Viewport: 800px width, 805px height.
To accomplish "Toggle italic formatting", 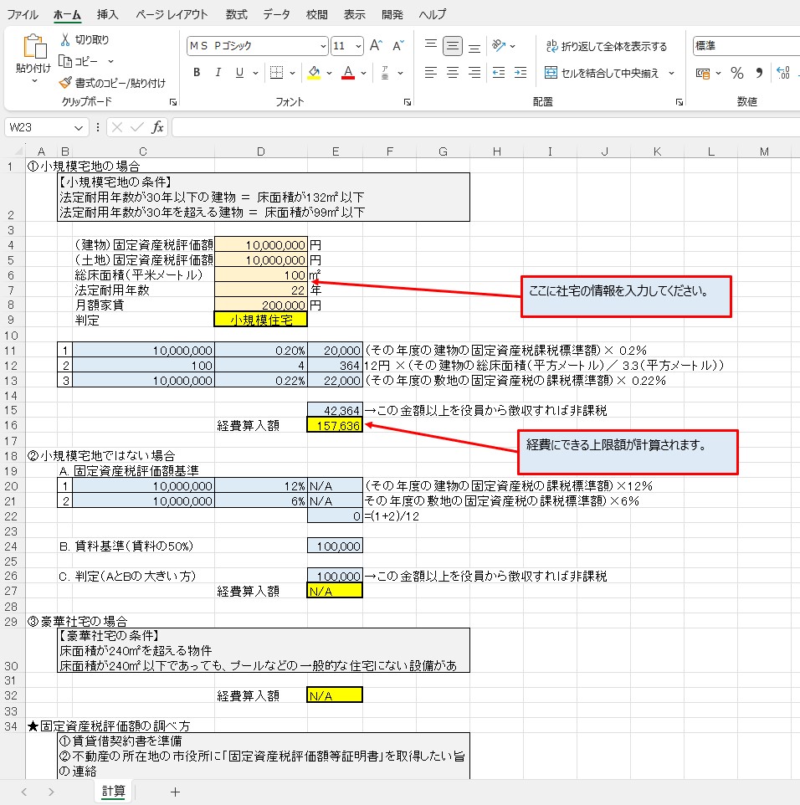I will (x=218, y=73).
